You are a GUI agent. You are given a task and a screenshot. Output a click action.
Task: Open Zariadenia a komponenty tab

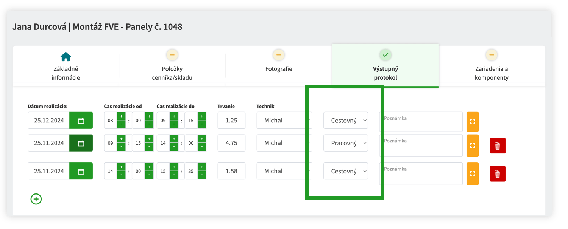pos(492,67)
